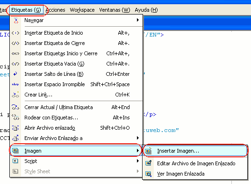Choose Ver Imagen Enlazada
Viewport: 251px width, 184px height.
tap(195, 174)
